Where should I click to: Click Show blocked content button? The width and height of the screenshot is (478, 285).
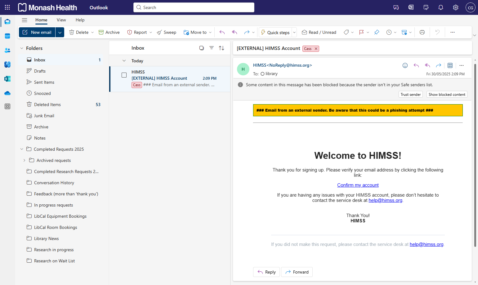point(447,95)
